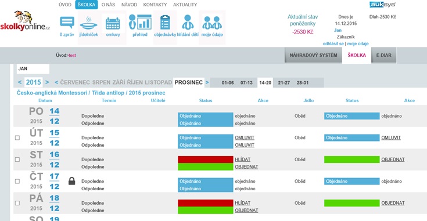Tick the checkbox for Friday 18

tap(17, 203)
